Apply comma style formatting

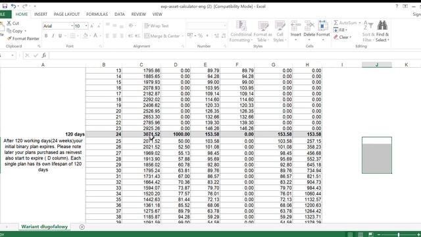pos(207,36)
